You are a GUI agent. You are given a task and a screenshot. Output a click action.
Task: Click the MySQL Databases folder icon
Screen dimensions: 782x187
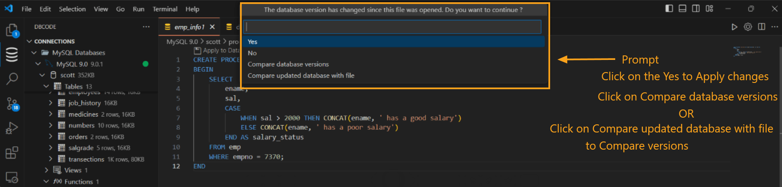point(45,53)
